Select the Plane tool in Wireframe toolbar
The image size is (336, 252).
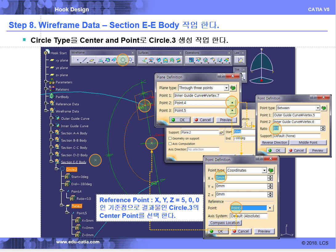[x=92, y=60]
